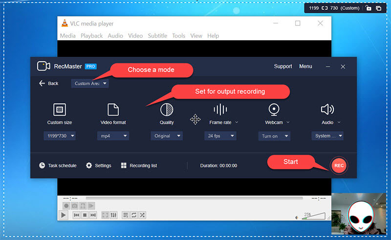The width and height of the screenshot is (391, 240).
Task: Click the RecMaster camera logo icon
Action: pyautogui.click(x=43, y=66)
